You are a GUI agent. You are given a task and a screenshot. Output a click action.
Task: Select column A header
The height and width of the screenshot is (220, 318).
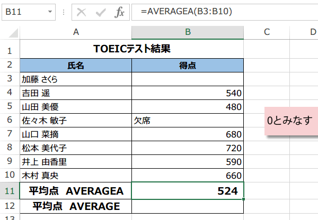(76, 32)
